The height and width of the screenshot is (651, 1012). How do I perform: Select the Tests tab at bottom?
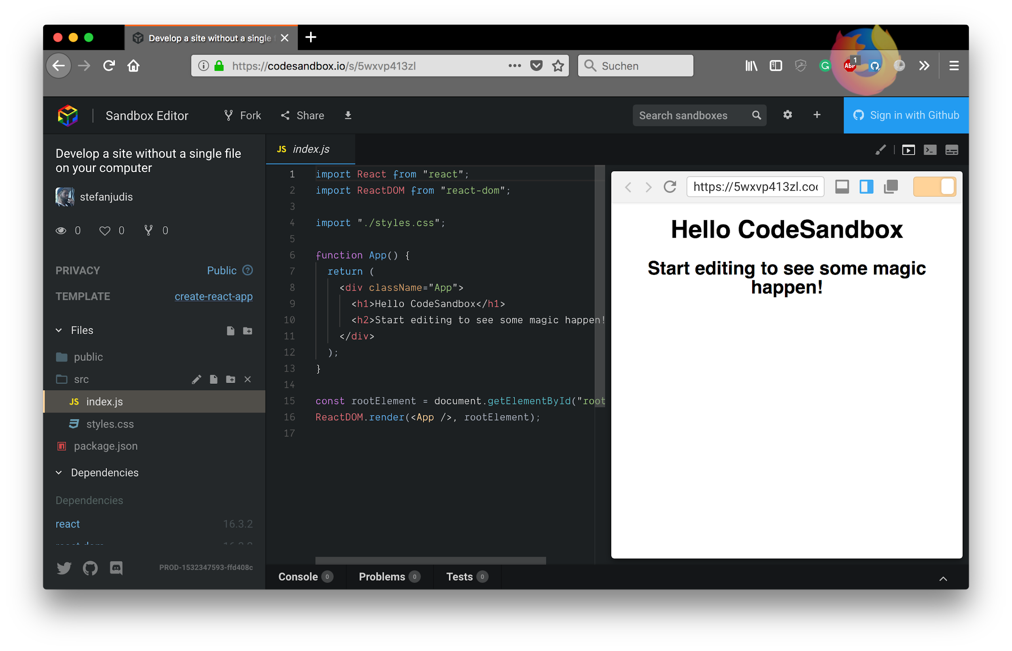click(468, 577)
